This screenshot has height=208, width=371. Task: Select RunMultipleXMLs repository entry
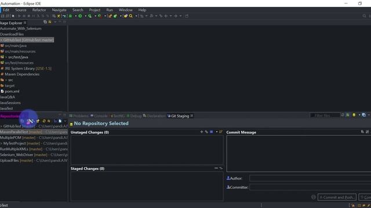tap(34, 149)
